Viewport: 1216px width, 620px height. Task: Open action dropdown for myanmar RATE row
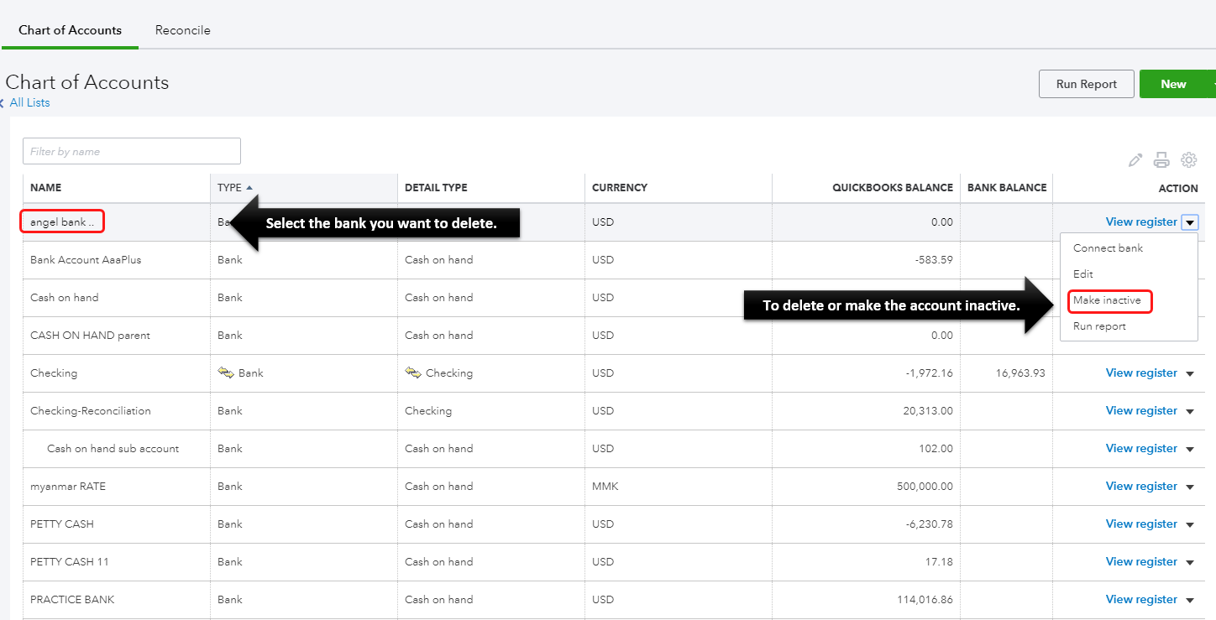point(1190,487)
